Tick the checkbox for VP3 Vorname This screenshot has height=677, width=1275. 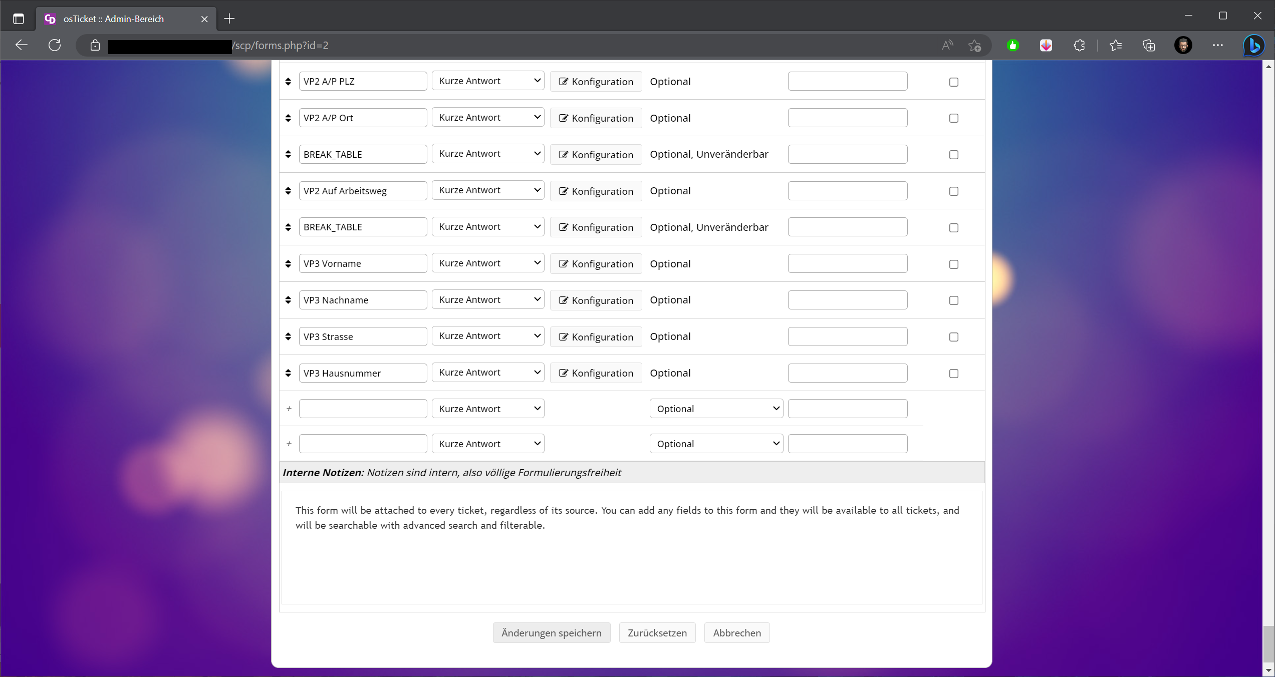click(x=954, y=264)
